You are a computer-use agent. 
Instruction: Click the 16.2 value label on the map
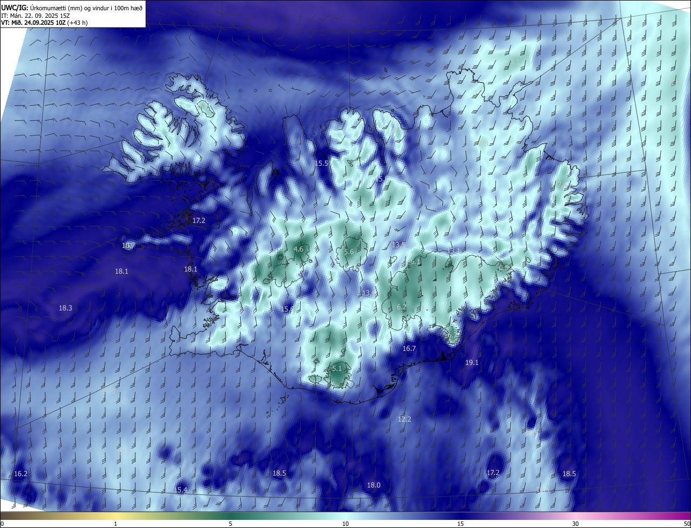point(21,473)
